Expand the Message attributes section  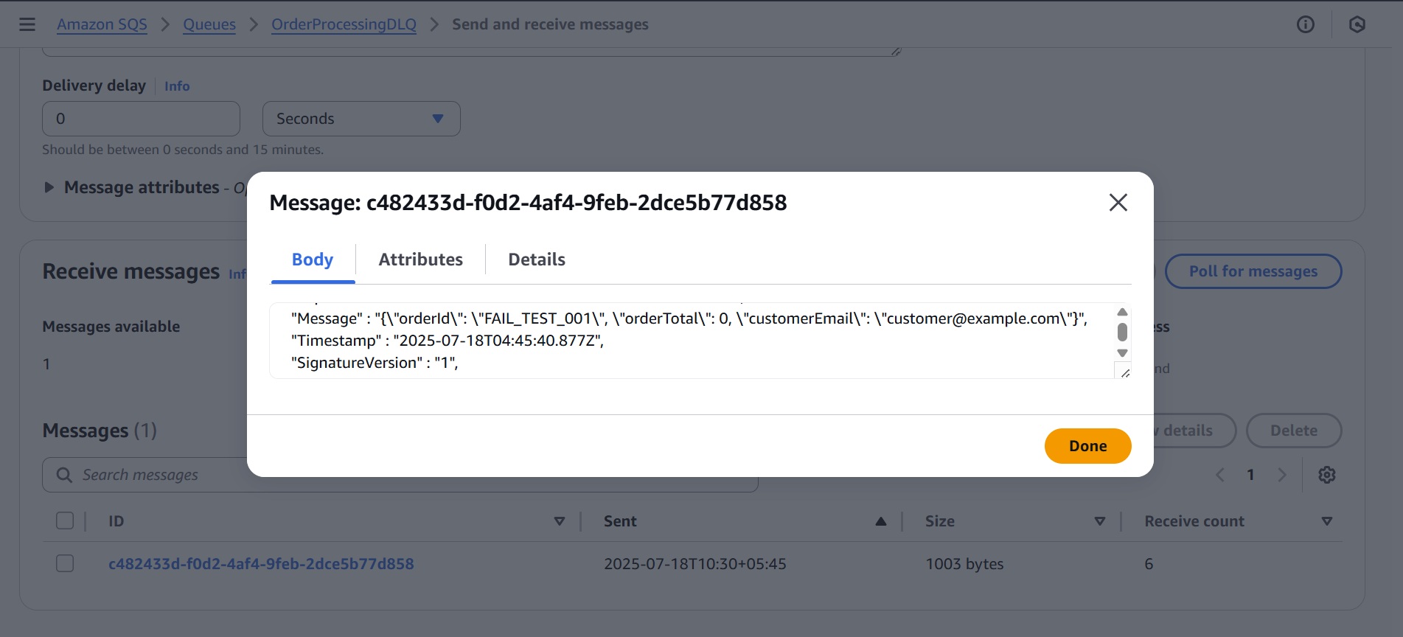(x=49, y=187)
